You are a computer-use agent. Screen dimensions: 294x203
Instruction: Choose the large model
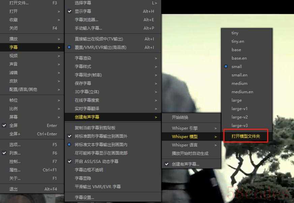pos(247,100)
